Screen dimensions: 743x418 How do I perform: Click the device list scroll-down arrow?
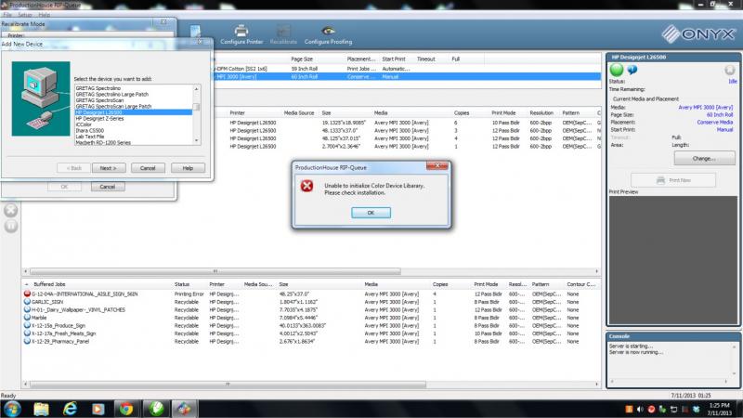pos(196,141)
